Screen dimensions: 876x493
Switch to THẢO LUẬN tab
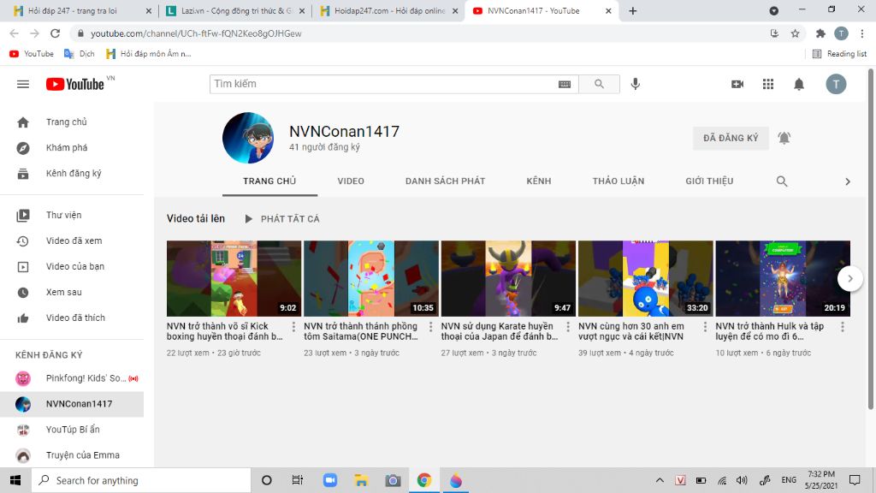coord(619,181)
